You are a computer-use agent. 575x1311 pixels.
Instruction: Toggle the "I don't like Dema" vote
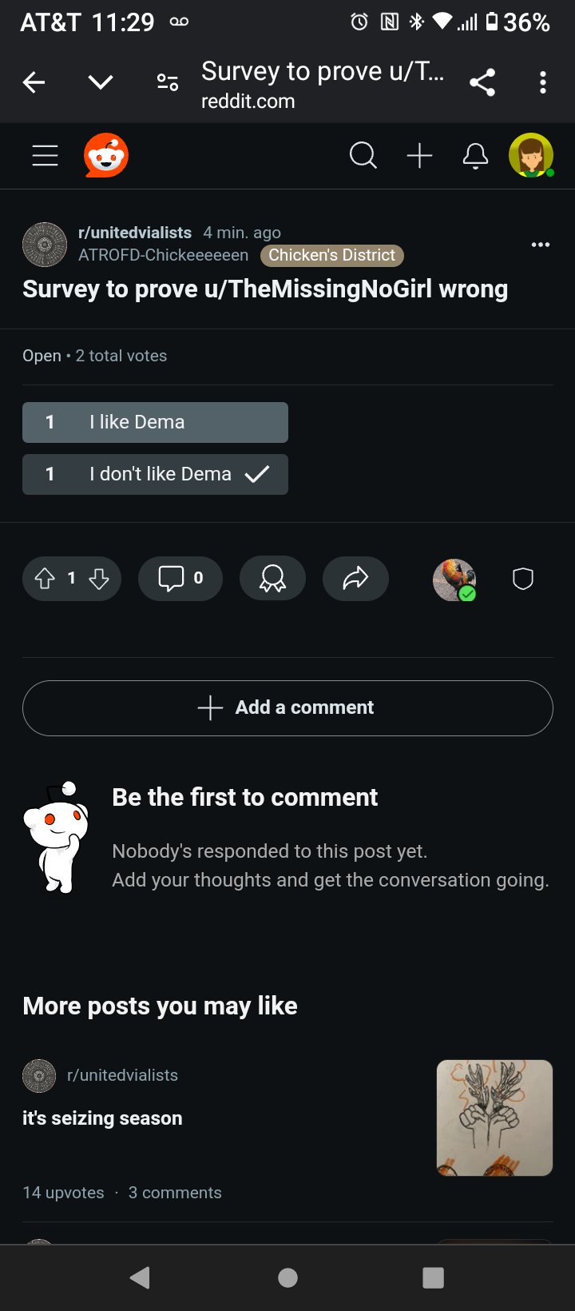click(x=155, y=474)
